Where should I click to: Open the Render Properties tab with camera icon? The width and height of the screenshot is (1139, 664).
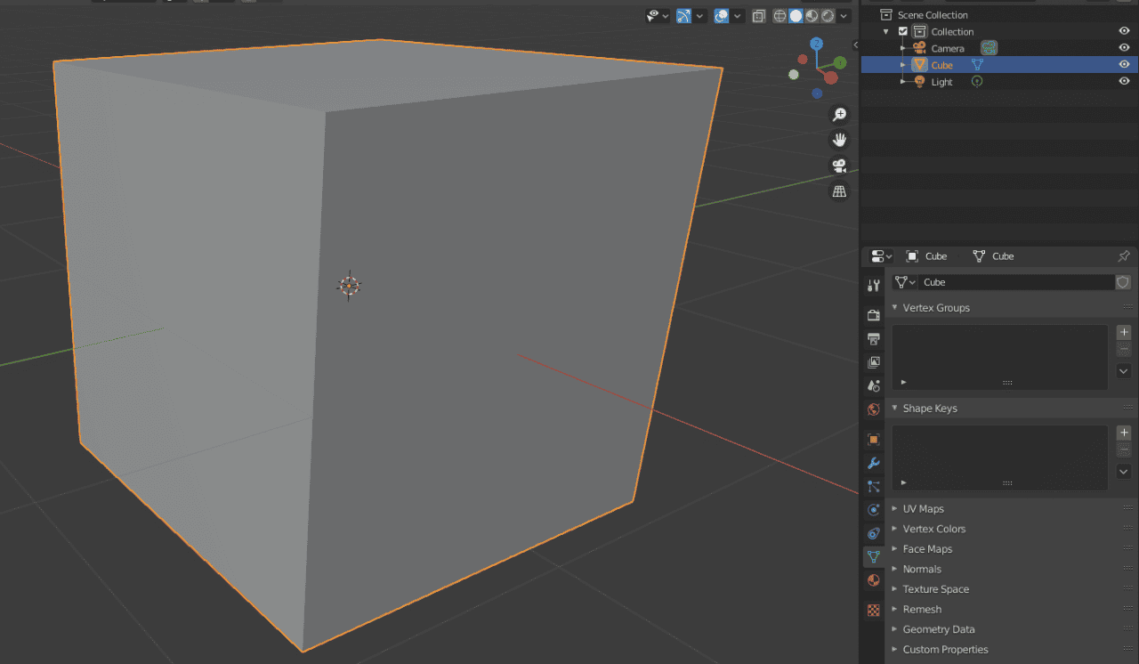point(873,315)
